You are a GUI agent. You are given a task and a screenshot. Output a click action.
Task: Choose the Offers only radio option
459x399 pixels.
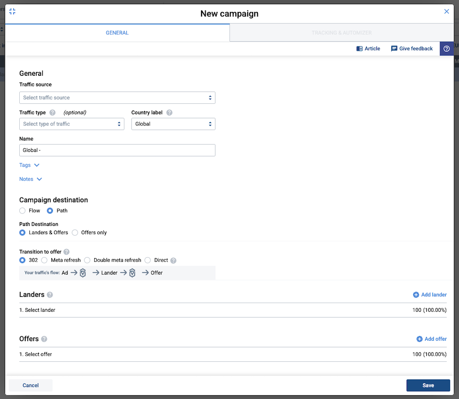point(75,233)
